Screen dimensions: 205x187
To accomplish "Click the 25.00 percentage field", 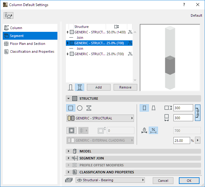I will [x=182, y=141].
